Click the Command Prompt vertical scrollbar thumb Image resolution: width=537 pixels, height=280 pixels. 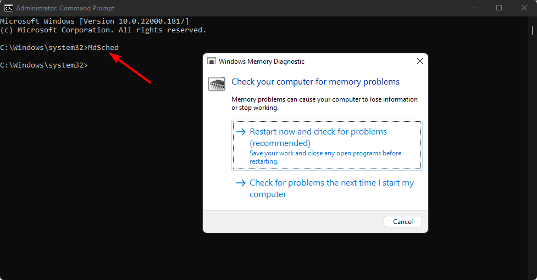coord(532,30)
